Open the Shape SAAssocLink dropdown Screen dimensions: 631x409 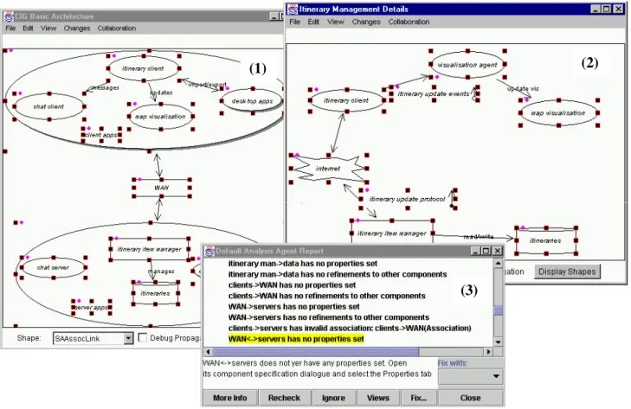click(128, 338)
